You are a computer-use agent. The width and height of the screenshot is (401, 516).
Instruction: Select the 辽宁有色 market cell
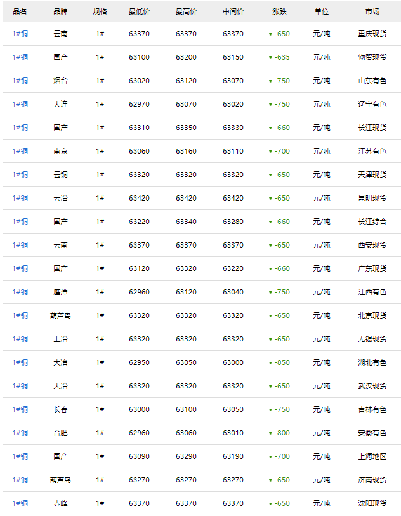click(x=372, y=104)
